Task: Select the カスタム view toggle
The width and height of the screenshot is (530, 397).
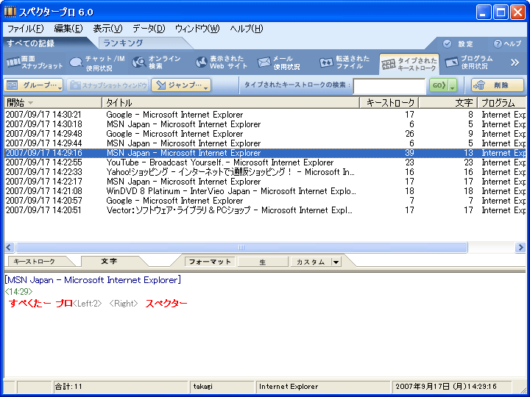Action: [311, 262]
